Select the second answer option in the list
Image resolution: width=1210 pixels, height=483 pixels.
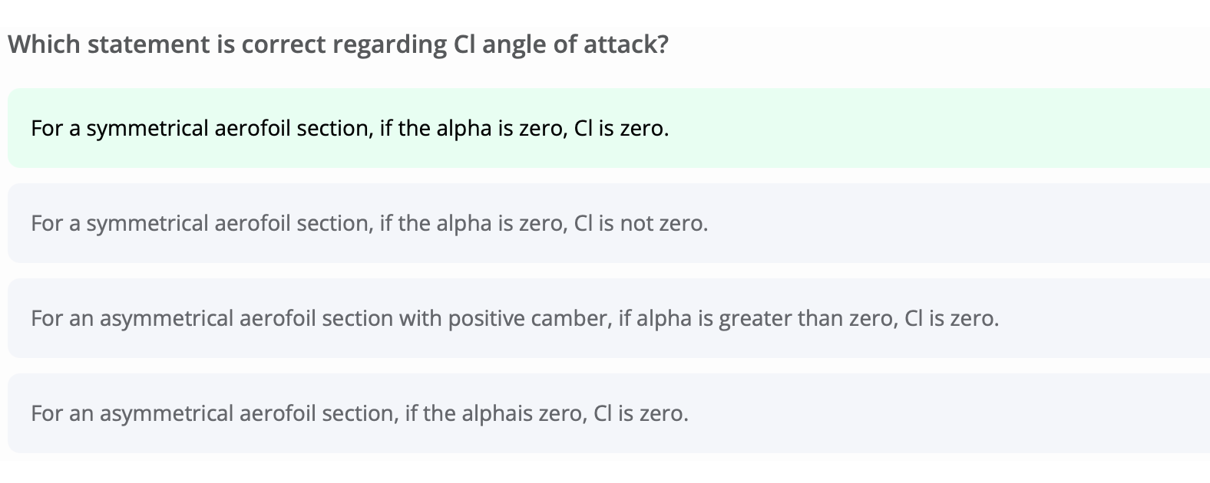pos(609,223)
